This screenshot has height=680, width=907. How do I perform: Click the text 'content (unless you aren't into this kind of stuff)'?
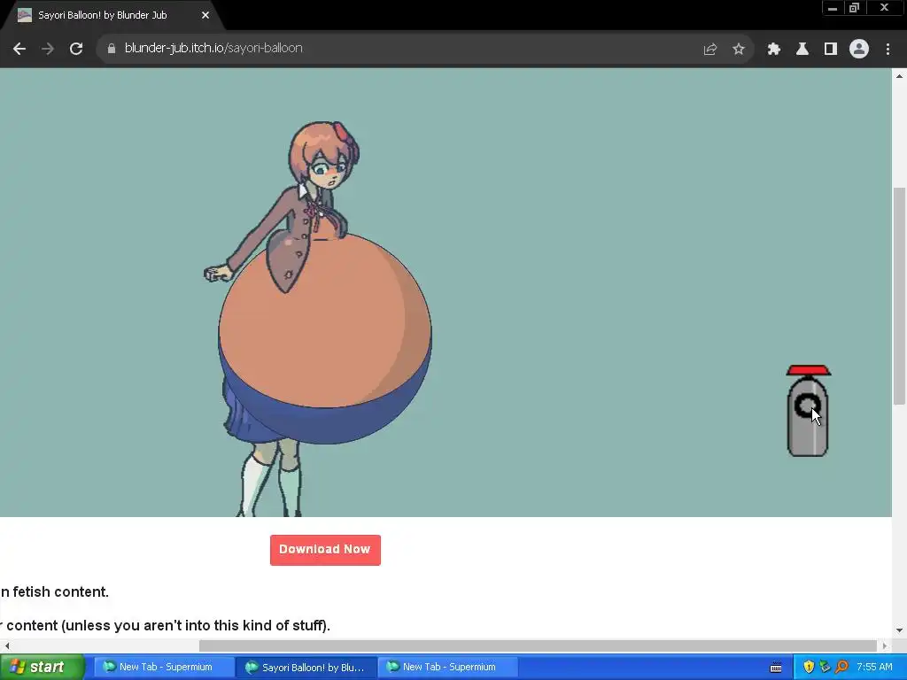[x=167, y=626]
